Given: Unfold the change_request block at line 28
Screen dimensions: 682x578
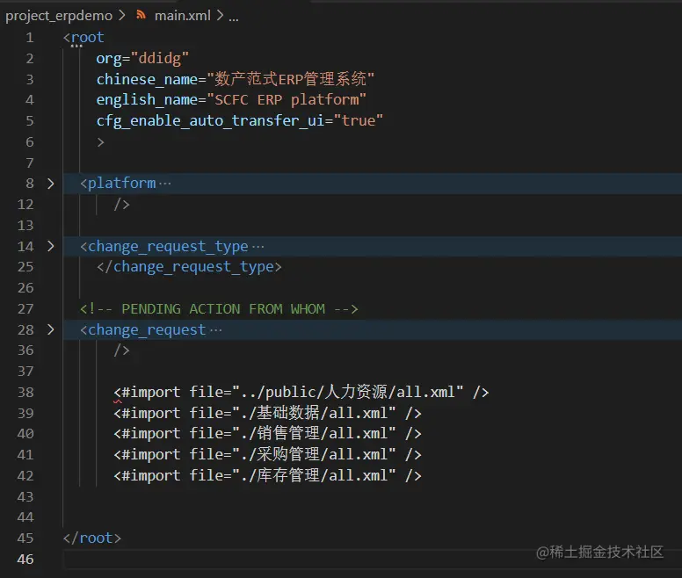Looking at the screenshot, I should point(50,330).
